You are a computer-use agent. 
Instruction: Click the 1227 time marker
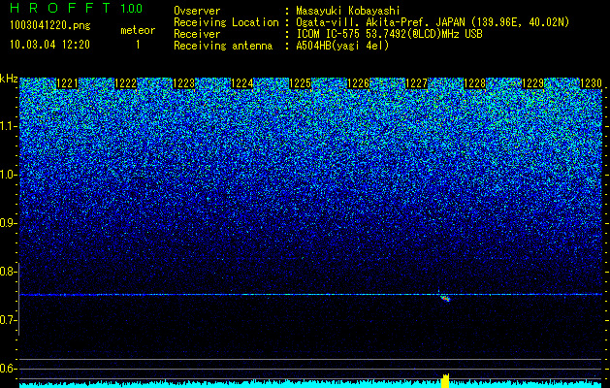(x=416, y=83)
